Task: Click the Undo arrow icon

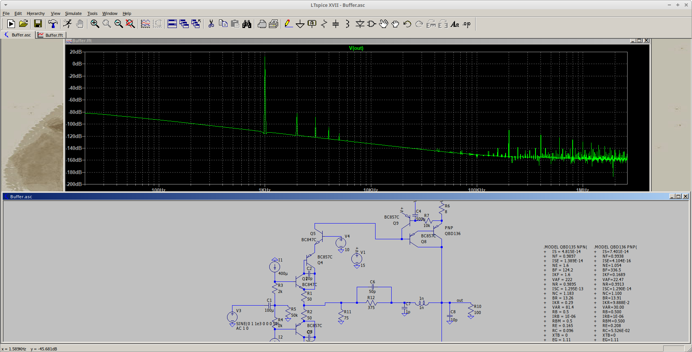Action: click(407, 24)
